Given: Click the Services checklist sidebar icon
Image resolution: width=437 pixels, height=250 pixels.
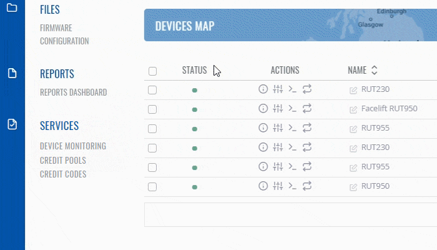Looking at the screenshot, I should click(x=12, y=124).
